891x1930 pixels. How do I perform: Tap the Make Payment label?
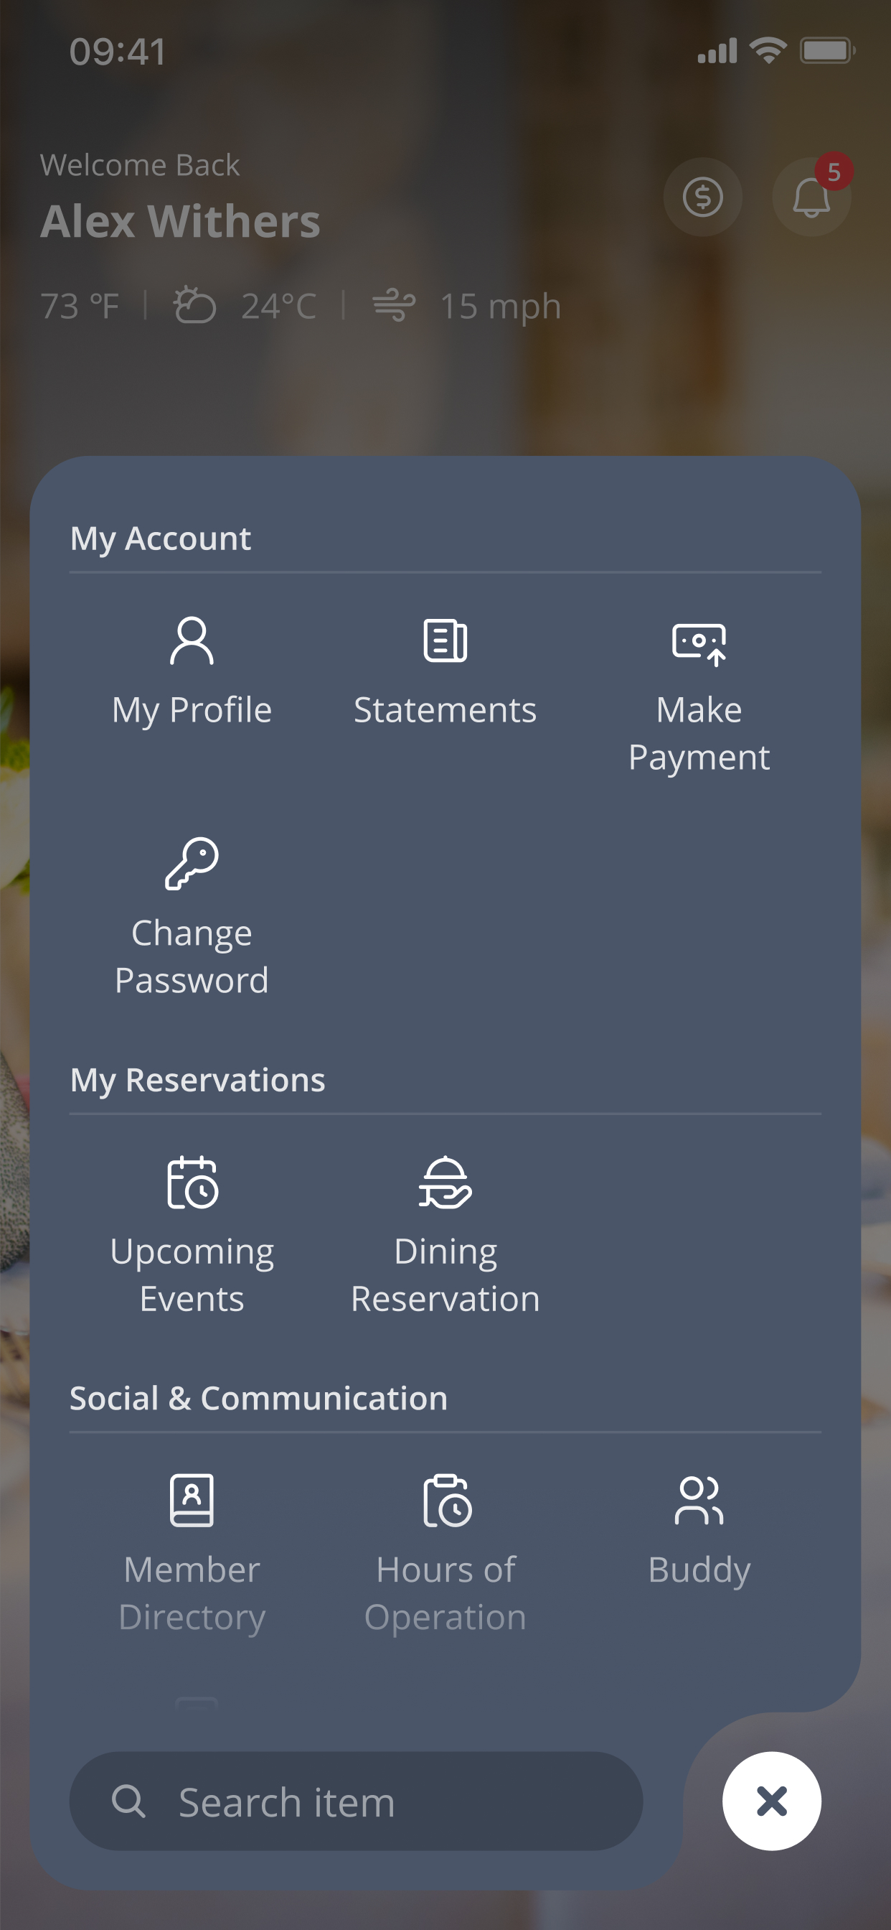(699, 734)
